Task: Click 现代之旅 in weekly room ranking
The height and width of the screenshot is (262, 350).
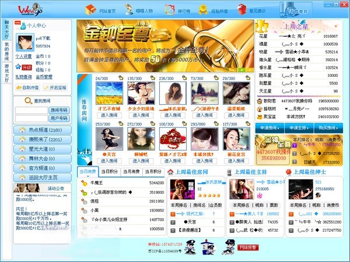Action: pos(195,214)
